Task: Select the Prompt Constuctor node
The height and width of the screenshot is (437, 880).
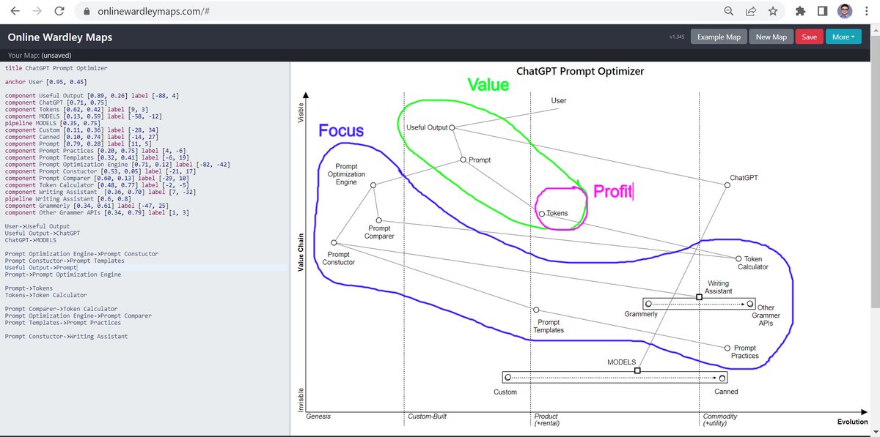Action: point(334,243)
